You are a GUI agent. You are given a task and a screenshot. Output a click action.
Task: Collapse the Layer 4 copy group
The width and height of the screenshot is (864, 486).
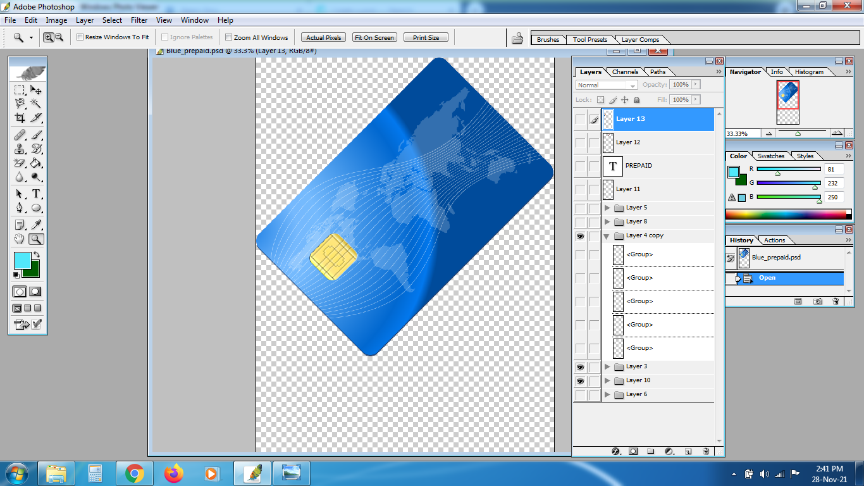click(608, 236)
